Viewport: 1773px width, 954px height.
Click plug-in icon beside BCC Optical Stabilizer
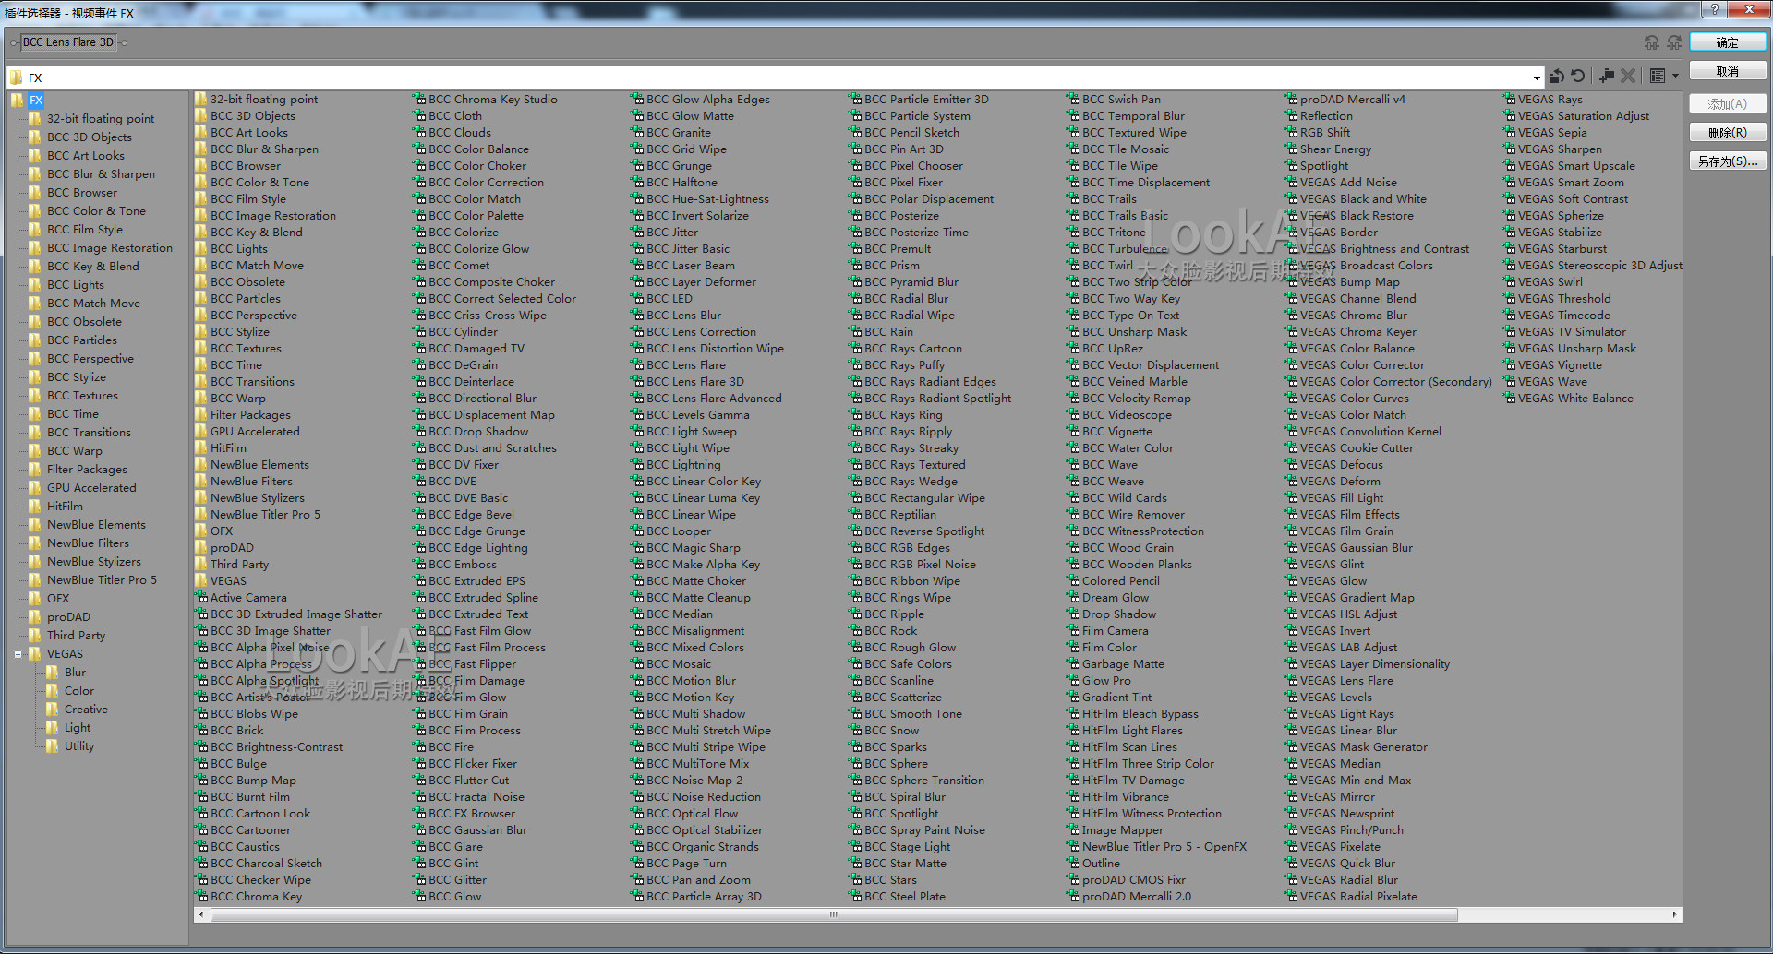tap(637, 830)
